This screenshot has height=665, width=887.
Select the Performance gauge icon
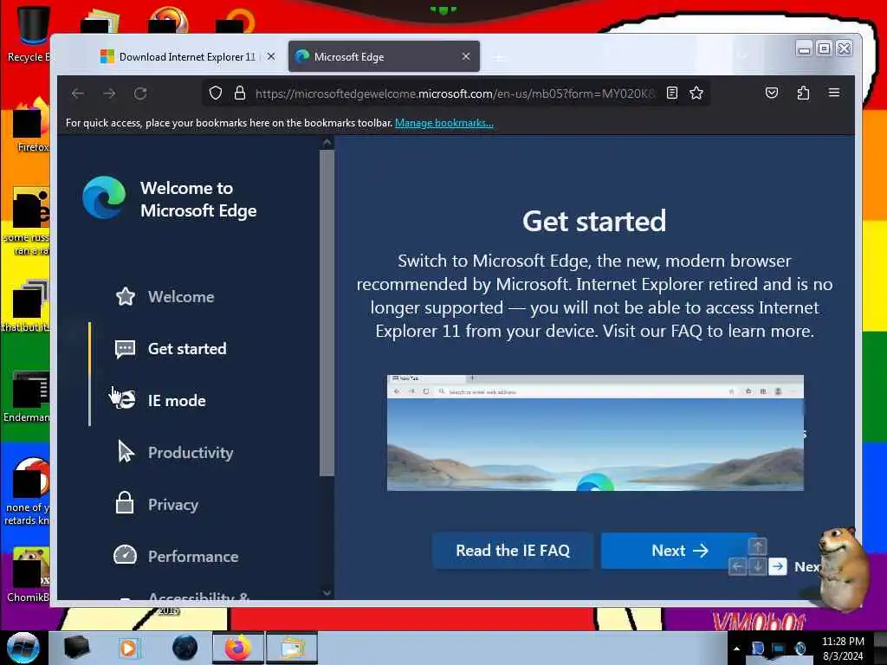point(125,555)
